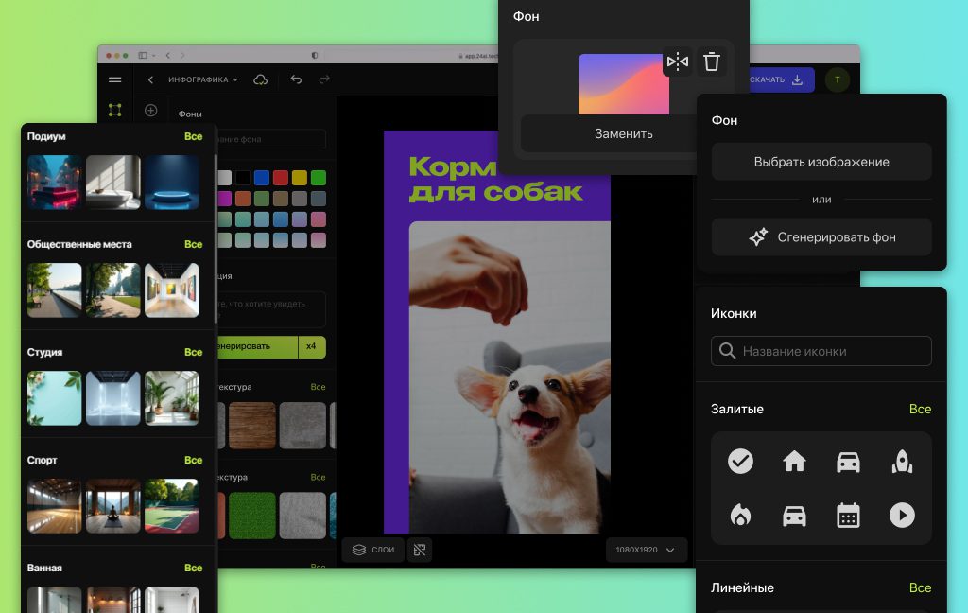The width and height of the screenshot is (968, 613).
Task: Toggle the browser sidebar icon
Action: 143,55
